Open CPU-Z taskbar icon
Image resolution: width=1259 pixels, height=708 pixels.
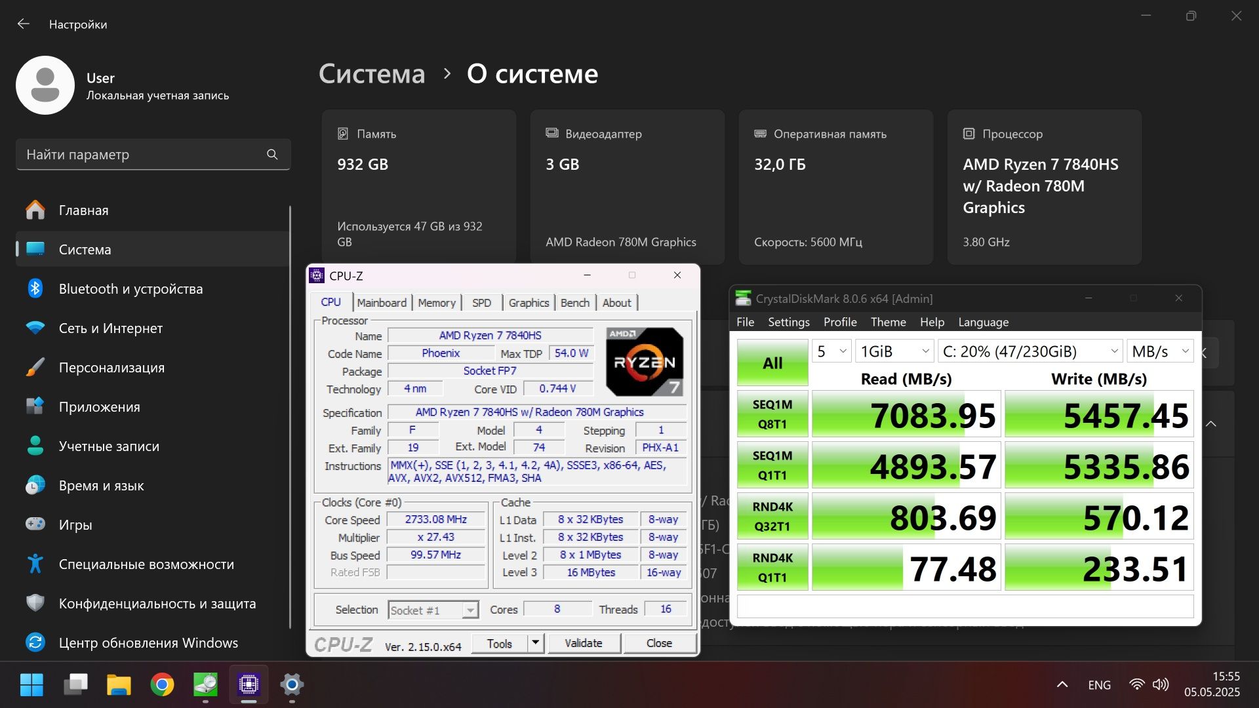pyautogui.click(x=249, y=685)
